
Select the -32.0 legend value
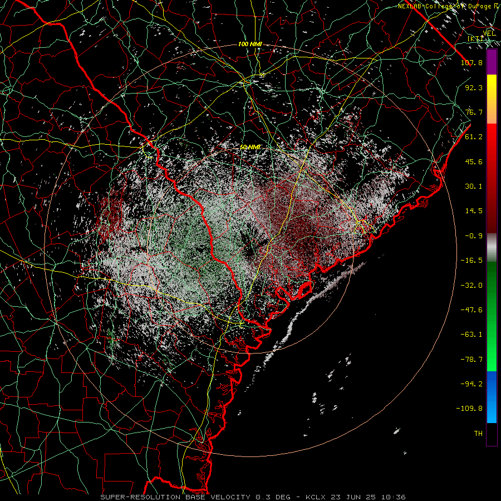[471, 286]
